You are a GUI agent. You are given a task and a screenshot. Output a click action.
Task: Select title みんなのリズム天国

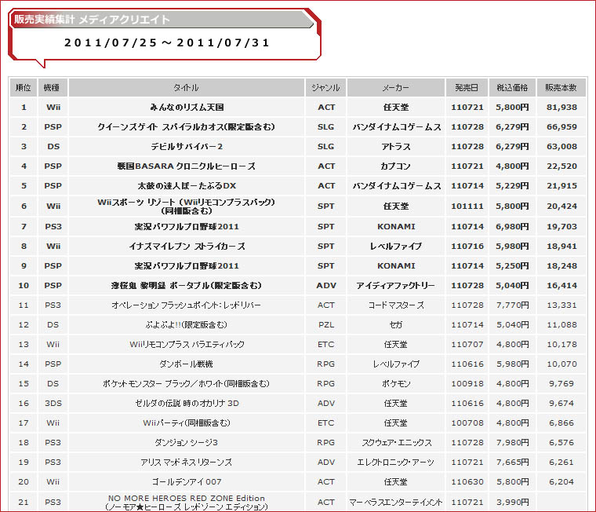point(187,108)
